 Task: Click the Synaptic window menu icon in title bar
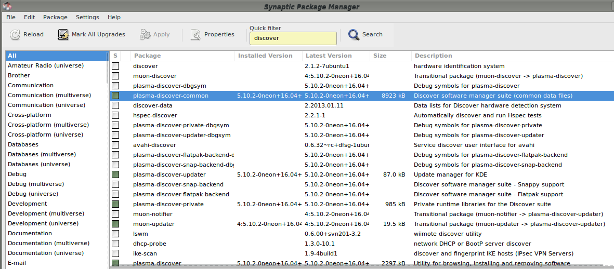point(6,6)
